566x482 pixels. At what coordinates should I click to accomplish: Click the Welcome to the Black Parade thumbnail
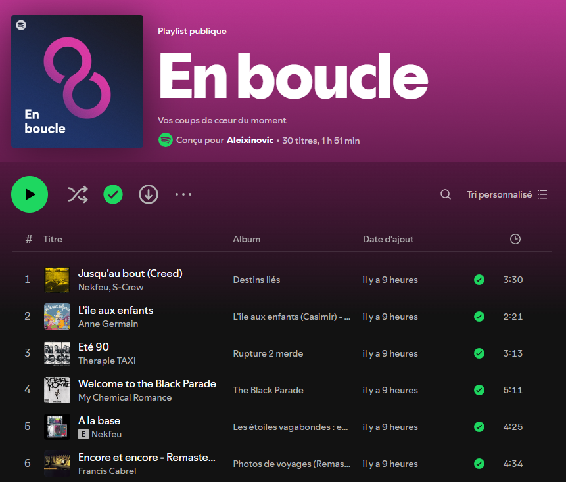pyautogui.click(x=57, y=390)
